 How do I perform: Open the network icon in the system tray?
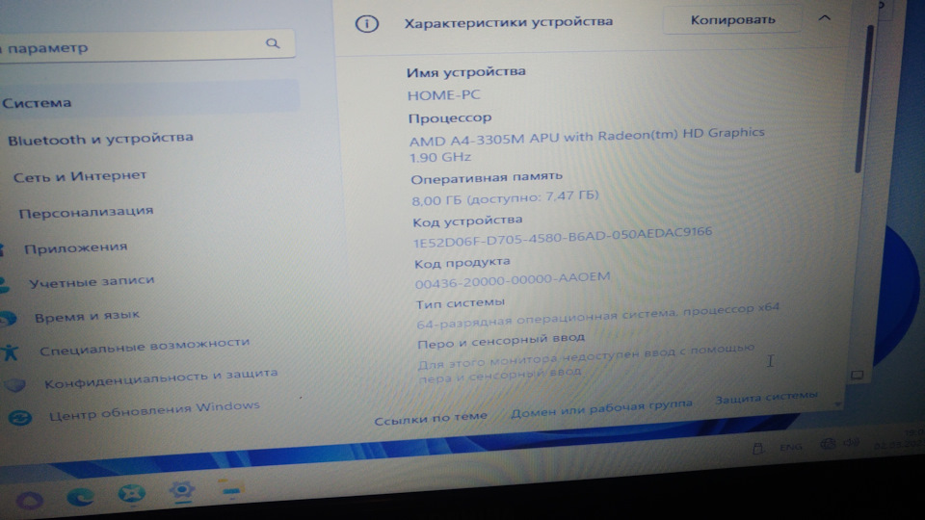829,445
